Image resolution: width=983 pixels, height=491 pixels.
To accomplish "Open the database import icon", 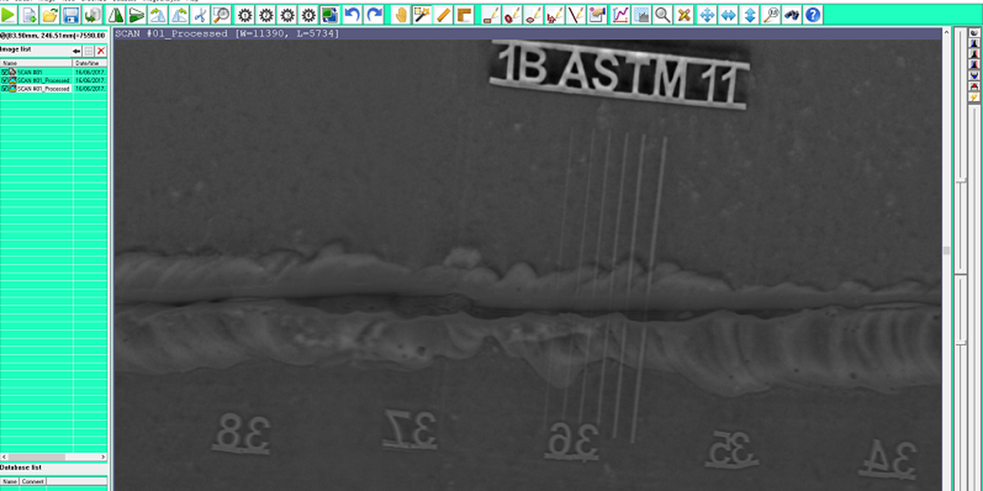I will [92, 14].
